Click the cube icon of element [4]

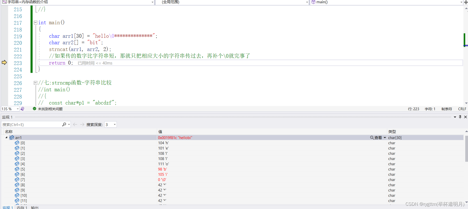click(x=17, y=164)
